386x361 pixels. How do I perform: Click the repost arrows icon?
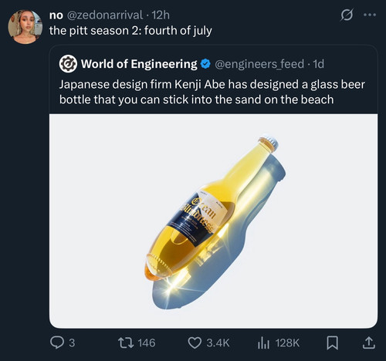click(126, 342)
